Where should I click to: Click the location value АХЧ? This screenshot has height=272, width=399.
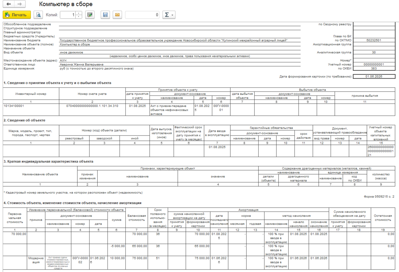[63, 60]
